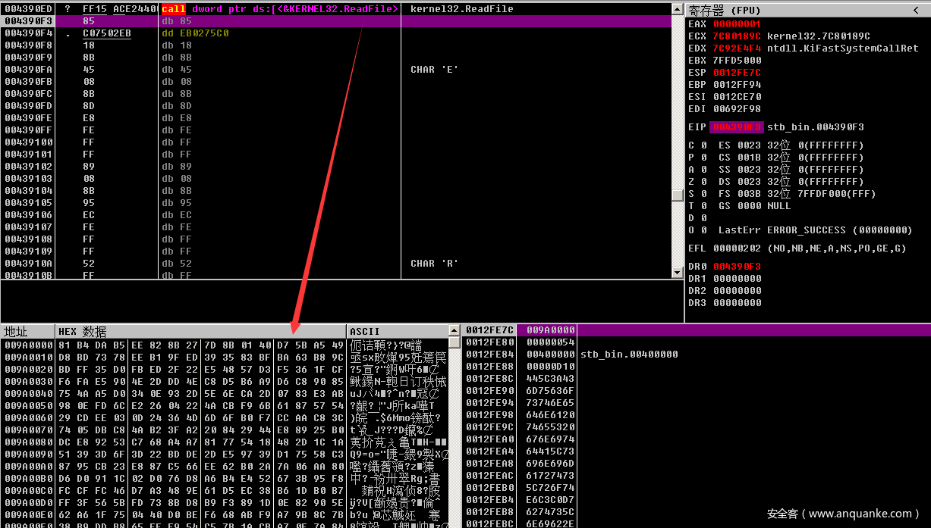Switch register view via 寄存器 (FPU) header
The width and height of the screenshot is (931, 528).
[723, 10]
